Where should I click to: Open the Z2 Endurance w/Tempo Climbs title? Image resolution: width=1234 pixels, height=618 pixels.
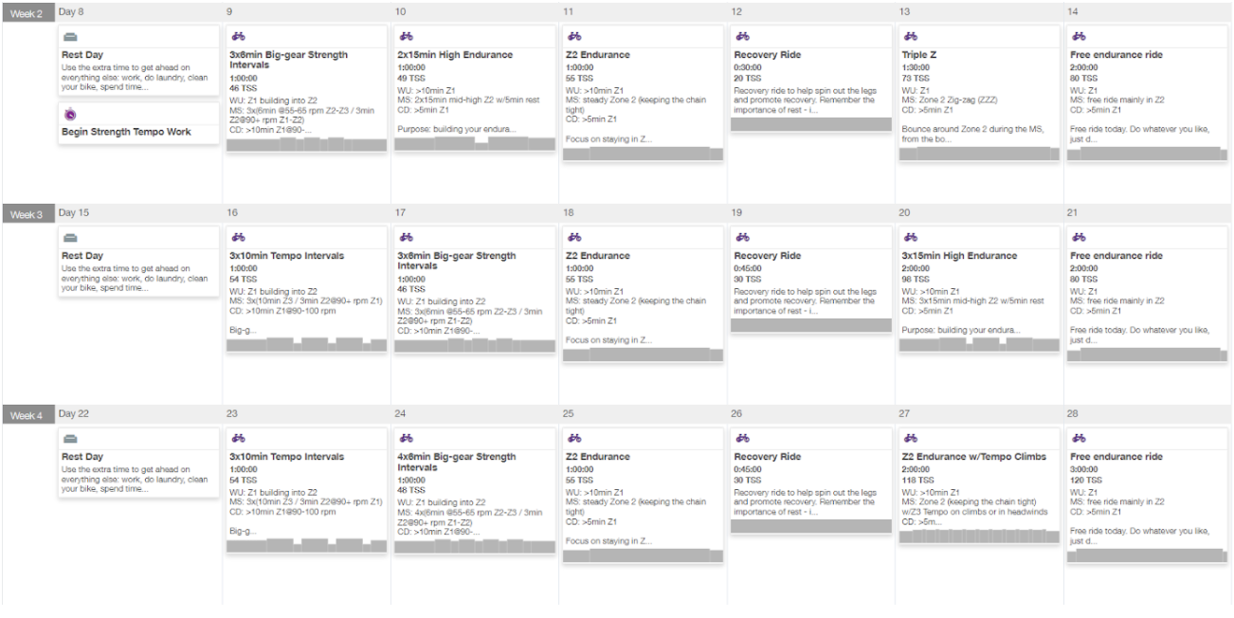coord(974,457)
